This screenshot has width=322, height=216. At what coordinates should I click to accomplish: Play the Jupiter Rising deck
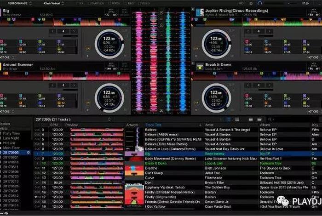coord(196,56)
